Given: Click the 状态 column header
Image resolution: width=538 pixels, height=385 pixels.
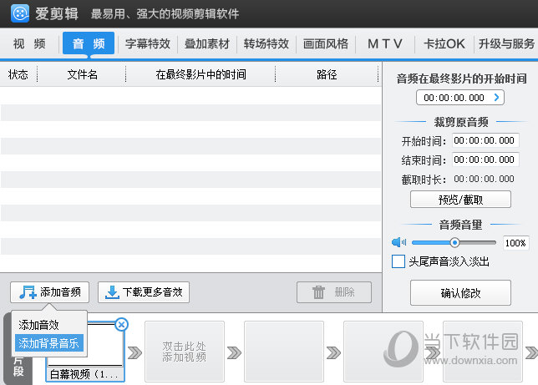Looking at the screenshot, I should [x=18, y=74].
